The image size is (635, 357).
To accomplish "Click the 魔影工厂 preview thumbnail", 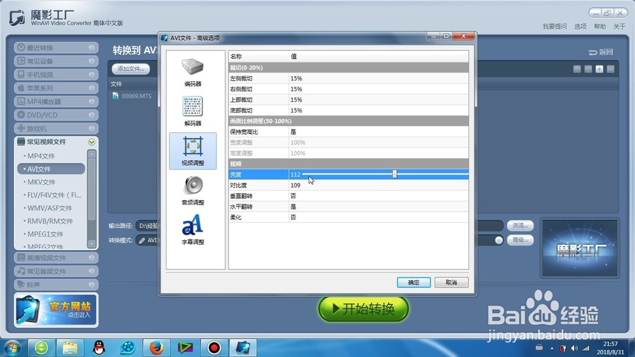I will pos(580,248).
